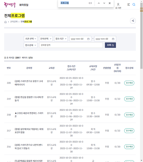Screen dimensions: 143x162
Task: Open course 218 세상과 연결하는 스마트폰
Action: [x=29, y=115]
